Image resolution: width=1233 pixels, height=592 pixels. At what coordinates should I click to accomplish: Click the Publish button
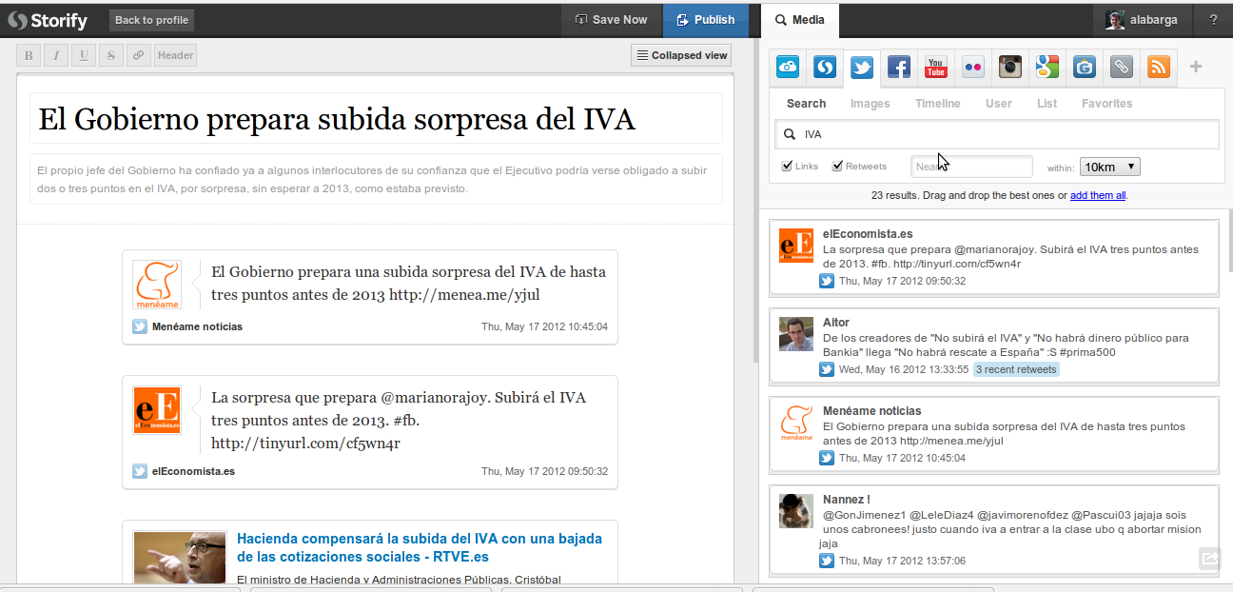(x=705, y=19)
